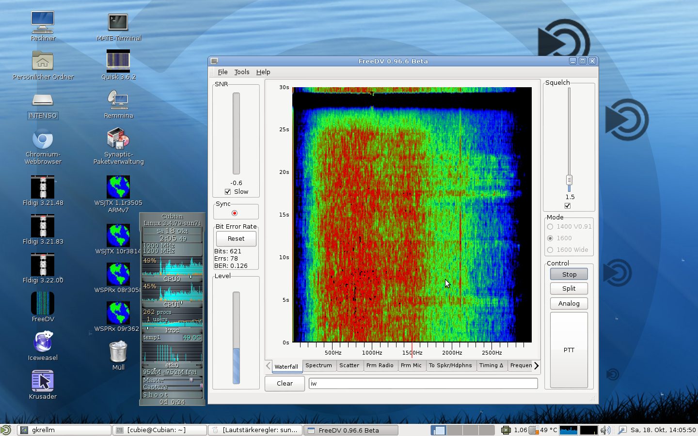This screenshot has width=698, height=436.
Task: Select the INTENSO drive icon
Action: [x=43, y=100]
